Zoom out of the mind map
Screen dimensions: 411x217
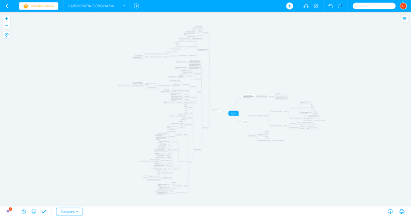pos(6,26)
